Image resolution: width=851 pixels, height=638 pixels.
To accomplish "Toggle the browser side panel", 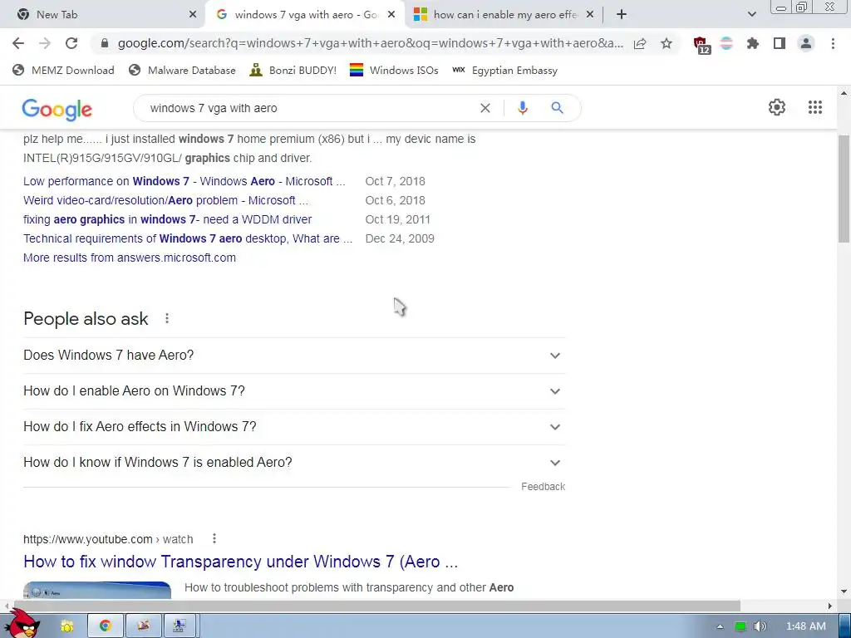I will click(780, 43).
